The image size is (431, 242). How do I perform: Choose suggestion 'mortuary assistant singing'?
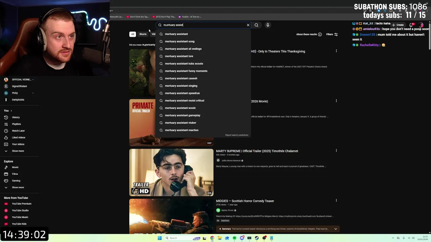pos(203,86)
